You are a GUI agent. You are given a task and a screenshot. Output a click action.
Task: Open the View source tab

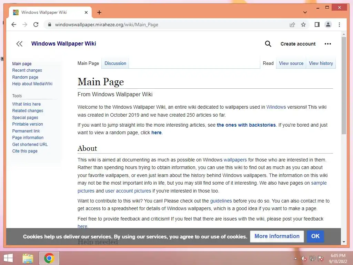coord(291,63)
